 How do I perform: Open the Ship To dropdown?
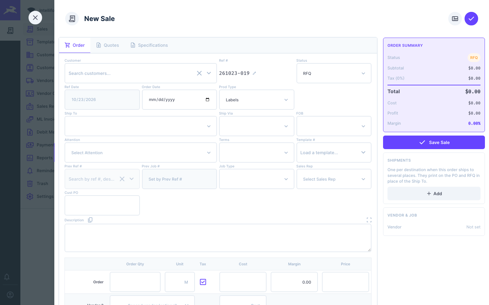pyautogui.click(x=141, y=126)
